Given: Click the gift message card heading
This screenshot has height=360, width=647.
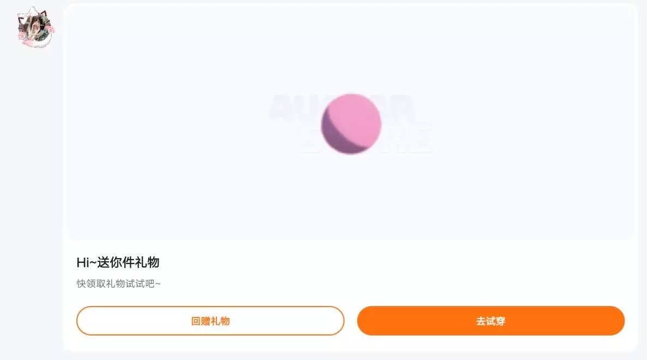Looking at the screenshot, I should 118,262.
